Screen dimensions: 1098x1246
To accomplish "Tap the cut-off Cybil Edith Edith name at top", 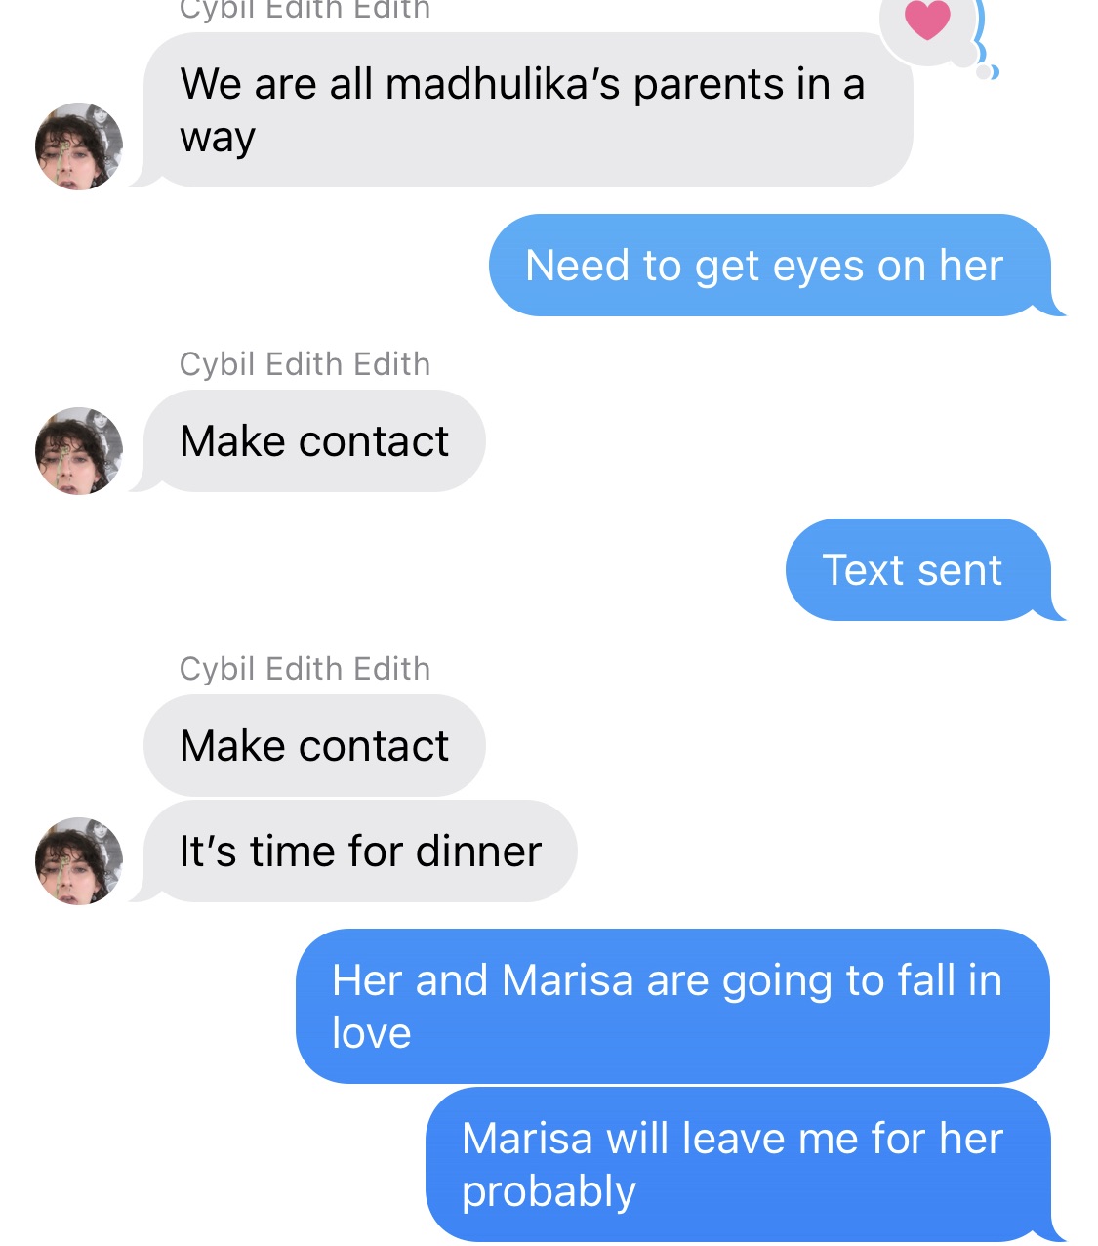I will click(x=305, y=10).
